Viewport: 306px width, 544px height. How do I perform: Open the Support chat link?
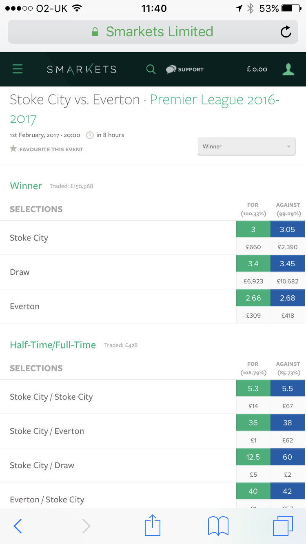184,69
